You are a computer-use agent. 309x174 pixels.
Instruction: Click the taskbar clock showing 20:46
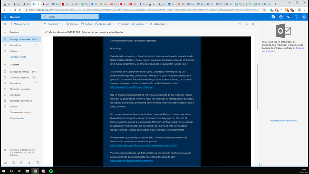tap(303, 171)
